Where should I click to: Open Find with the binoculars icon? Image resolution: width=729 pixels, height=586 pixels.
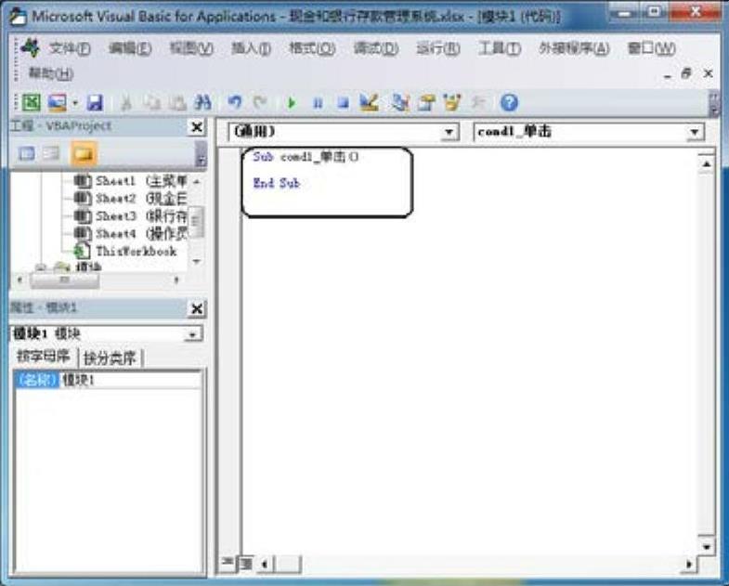click(x=202, y=102)
